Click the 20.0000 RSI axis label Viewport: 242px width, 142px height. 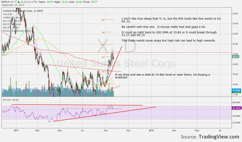236,123
